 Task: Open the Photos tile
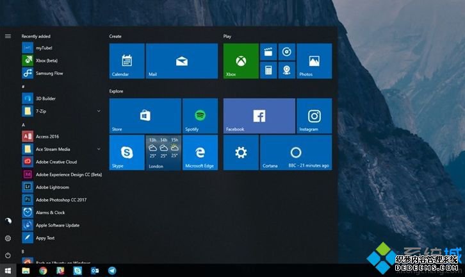pos(314,61)
